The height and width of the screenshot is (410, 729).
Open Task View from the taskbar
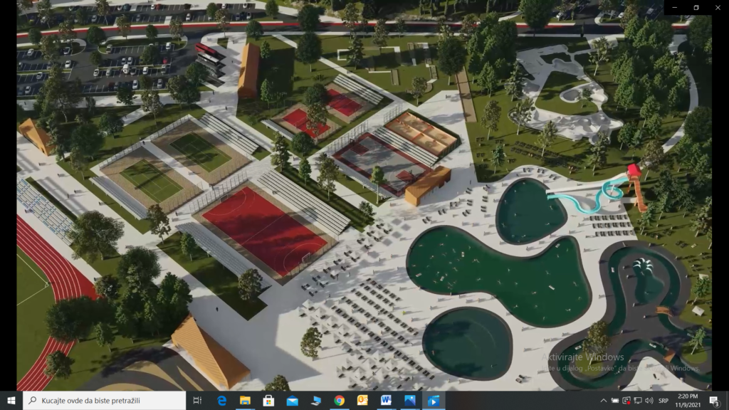point(197,400)
